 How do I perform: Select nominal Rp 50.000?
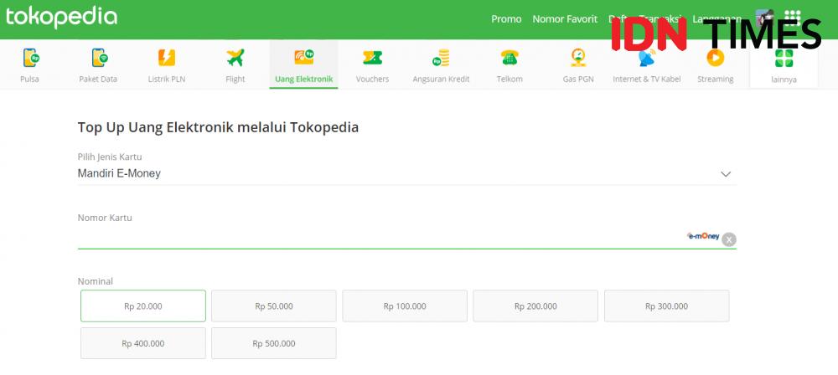274,306
